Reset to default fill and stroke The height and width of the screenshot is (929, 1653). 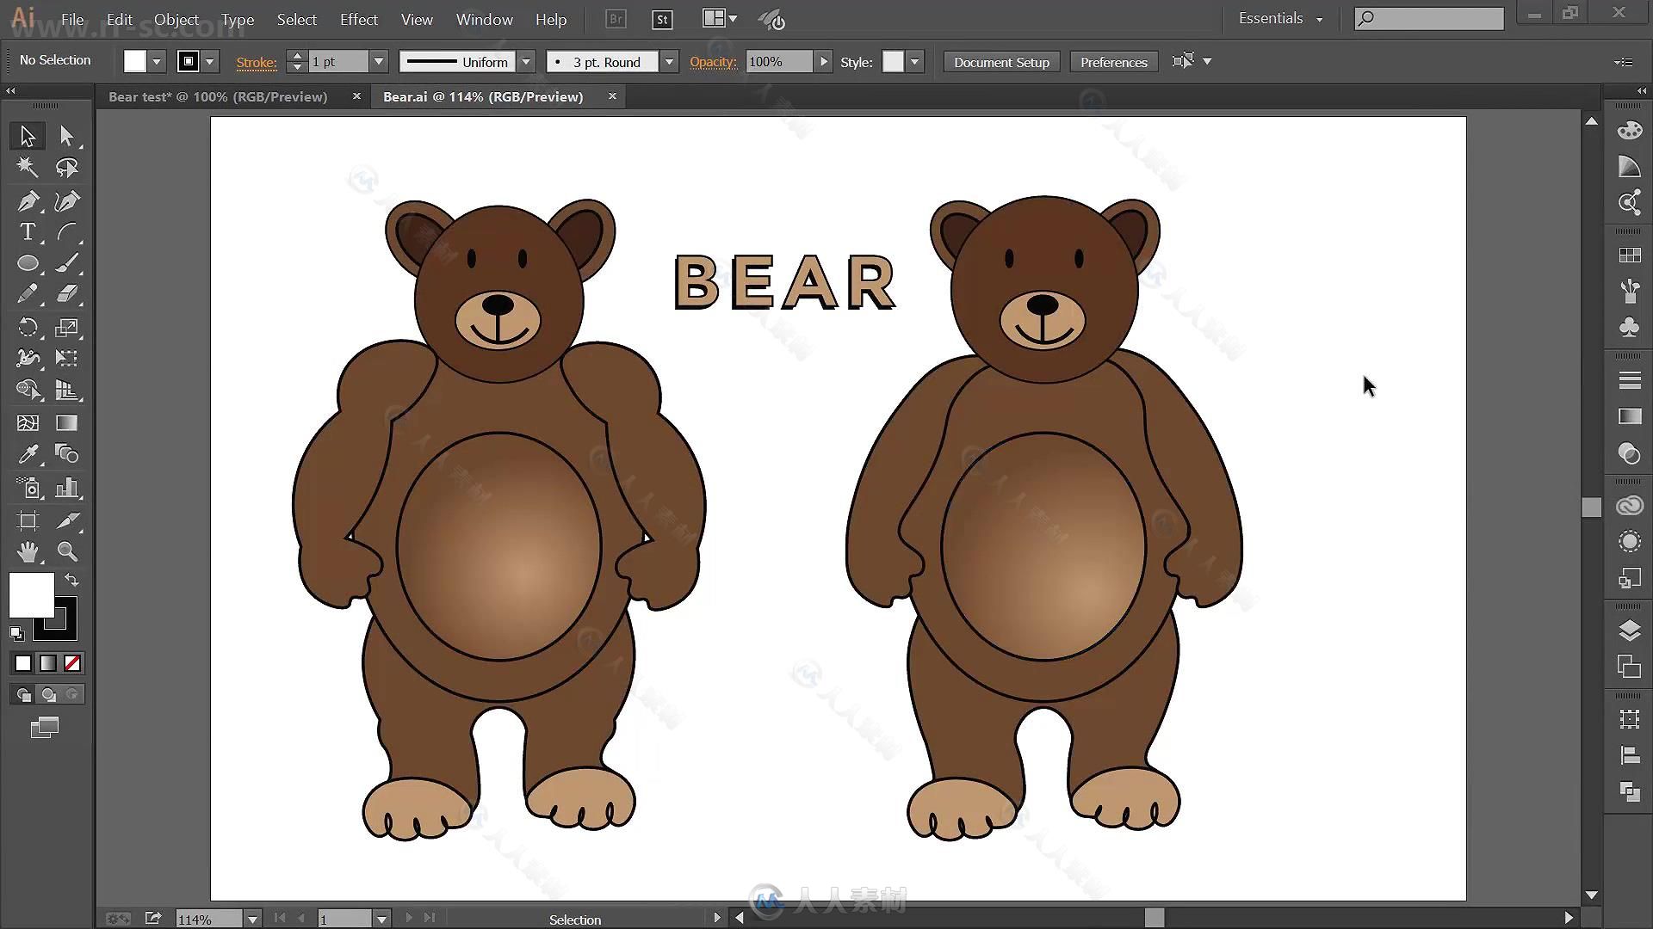[x=16, y=634]
